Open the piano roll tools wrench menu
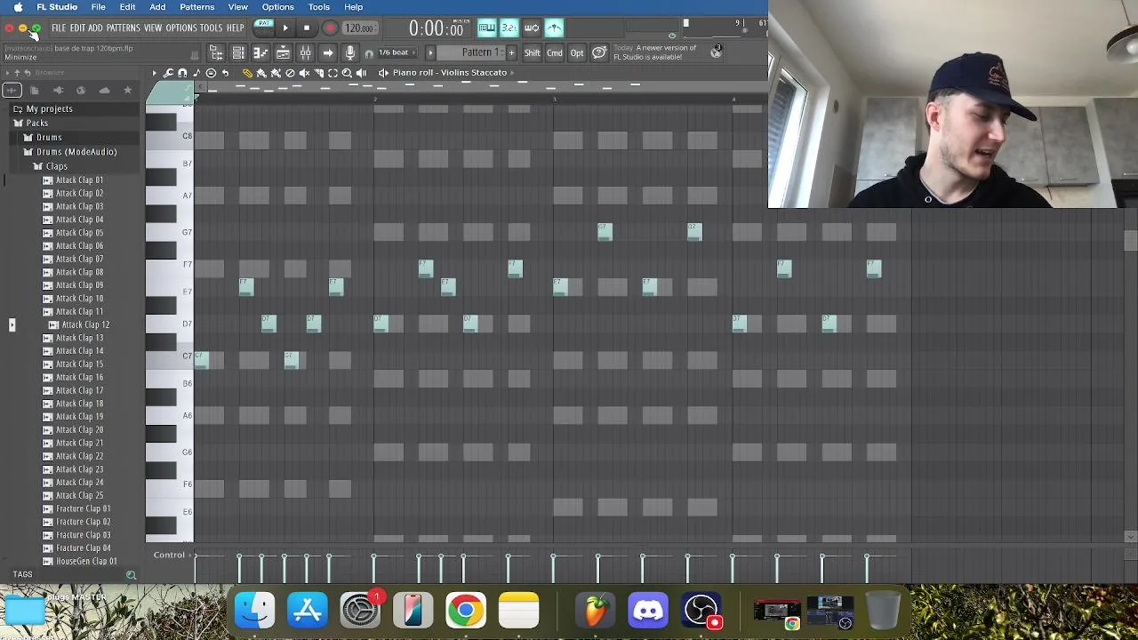 point(168,73)
